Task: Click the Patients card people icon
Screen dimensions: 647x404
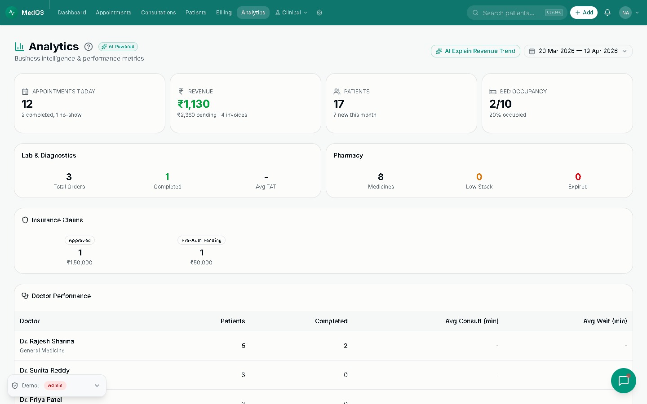Action: click(337, 92)
